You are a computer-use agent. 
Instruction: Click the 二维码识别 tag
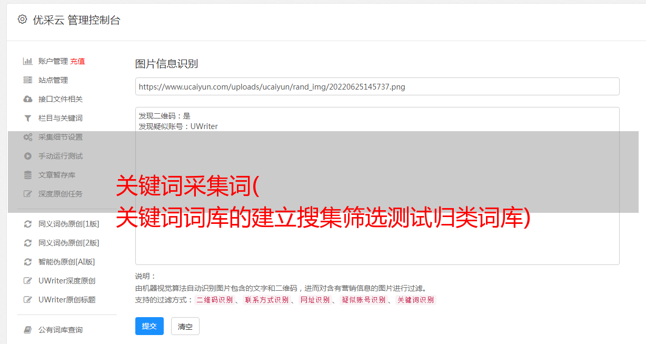click(x=214, y=300)
